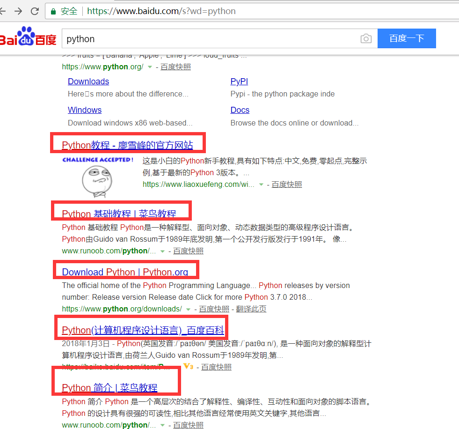The height and width of the screenshot is (429, 459).
Task: Expand dropdown arrow beside python.org/downloads/ URL
Action: pos(188,310)
